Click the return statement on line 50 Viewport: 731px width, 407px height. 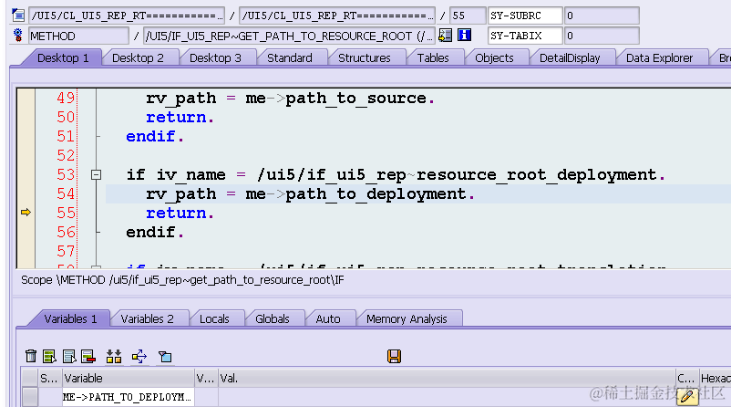(176, 117)
